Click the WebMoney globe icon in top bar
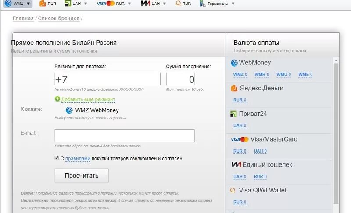 pyautogui.click(x=8, y=3)
